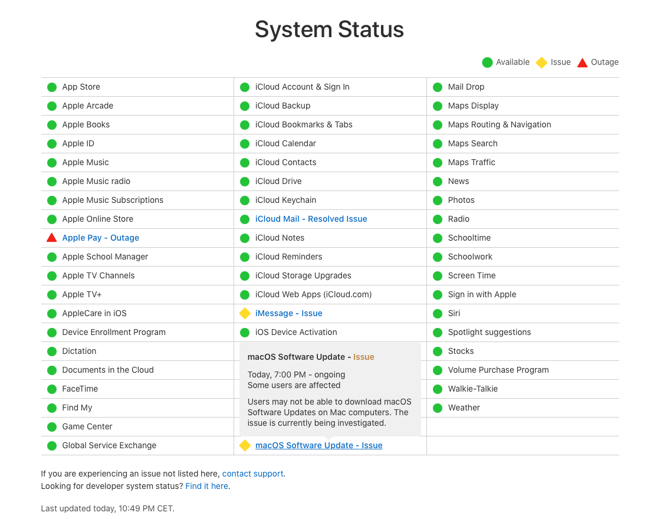Click the red Outage legend triangle
This screenshot has width=657, height=519.
582,63
